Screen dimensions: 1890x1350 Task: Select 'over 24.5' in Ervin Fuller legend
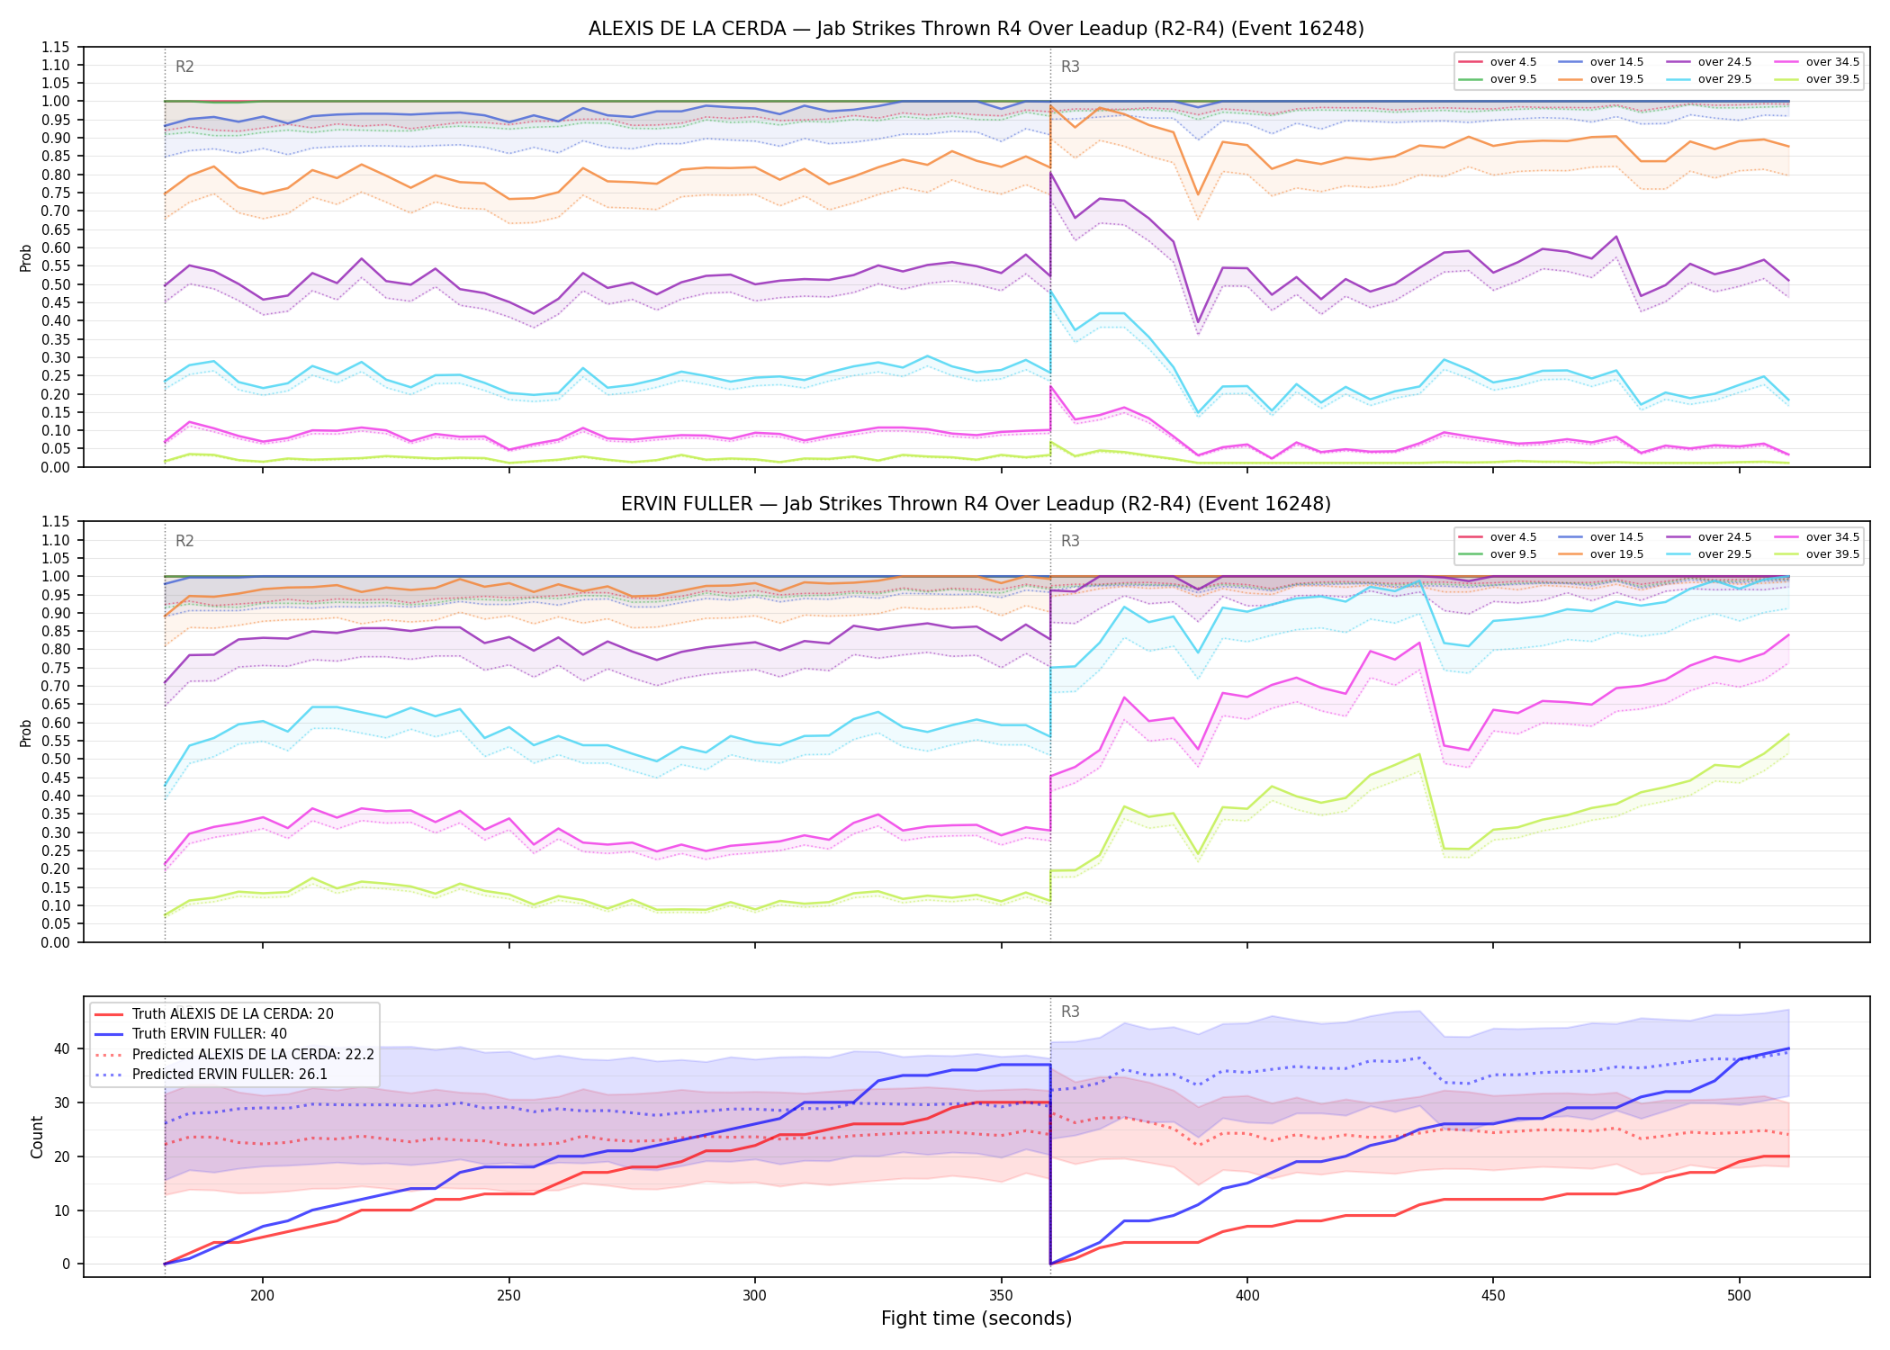(x=1709, y=537)
